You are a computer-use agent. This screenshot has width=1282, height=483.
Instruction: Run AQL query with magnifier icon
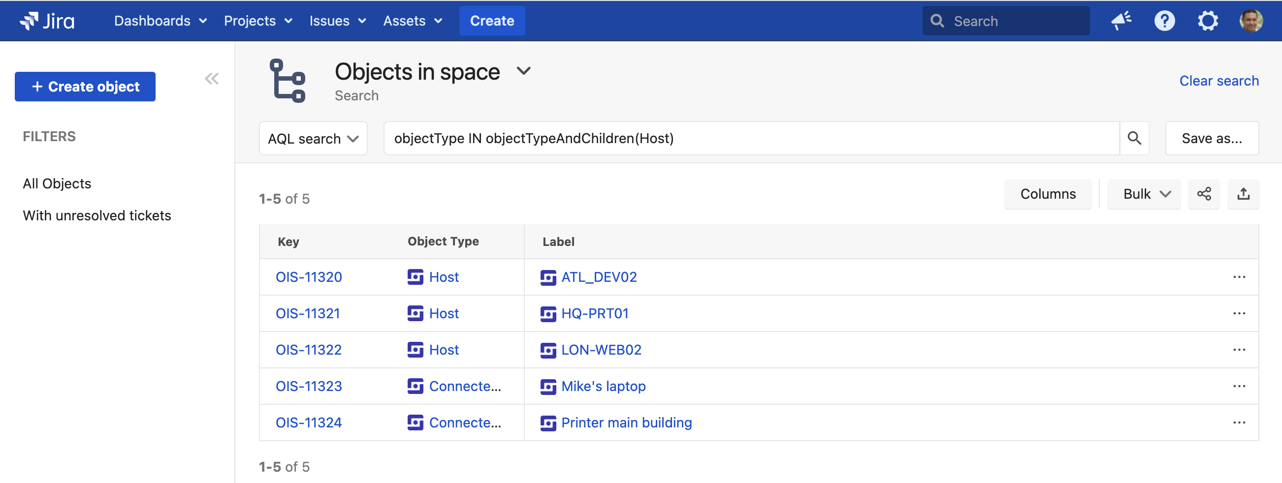pos(1134,138)
